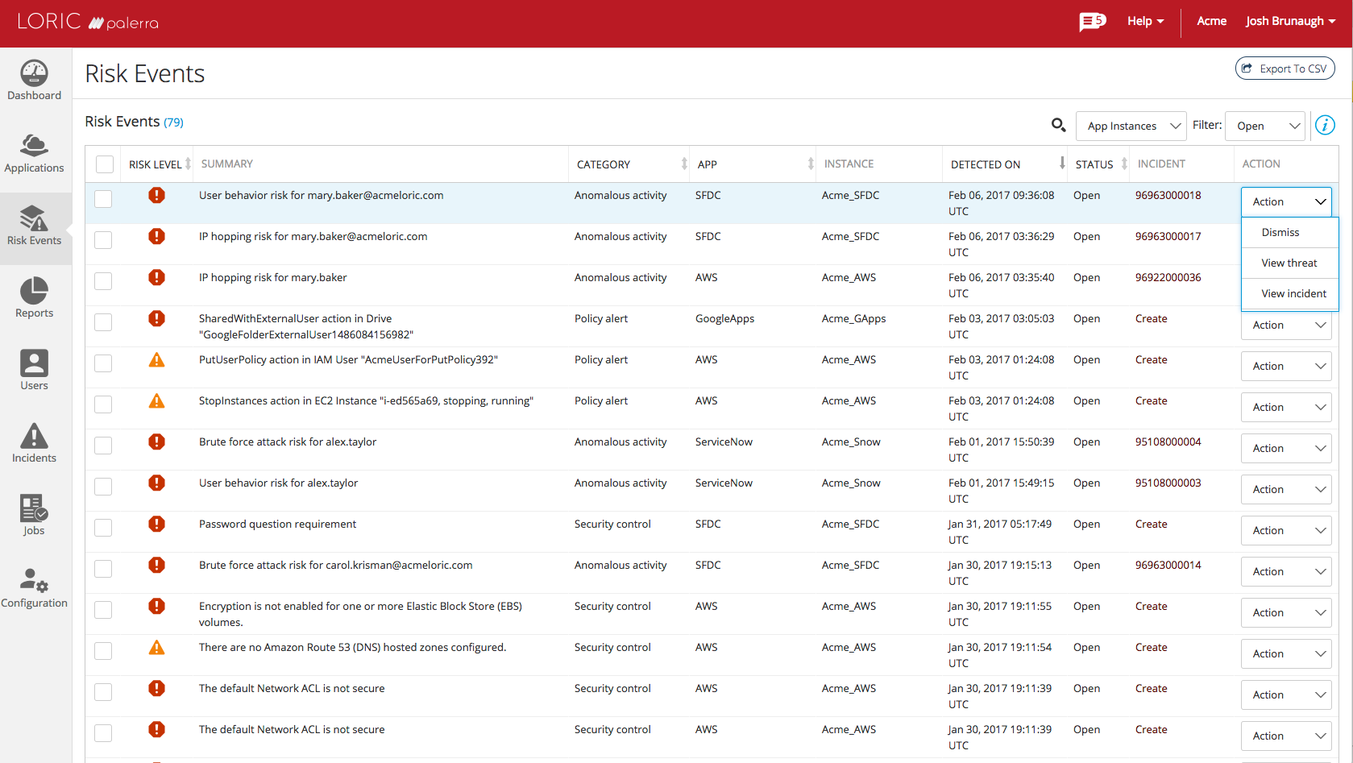Open the App Instances dropdown
Screen dimensions: 1353x763
point(1131,126)
